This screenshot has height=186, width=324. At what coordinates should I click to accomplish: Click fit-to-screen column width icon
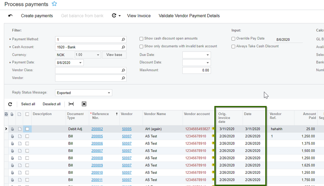click(71, 104)
